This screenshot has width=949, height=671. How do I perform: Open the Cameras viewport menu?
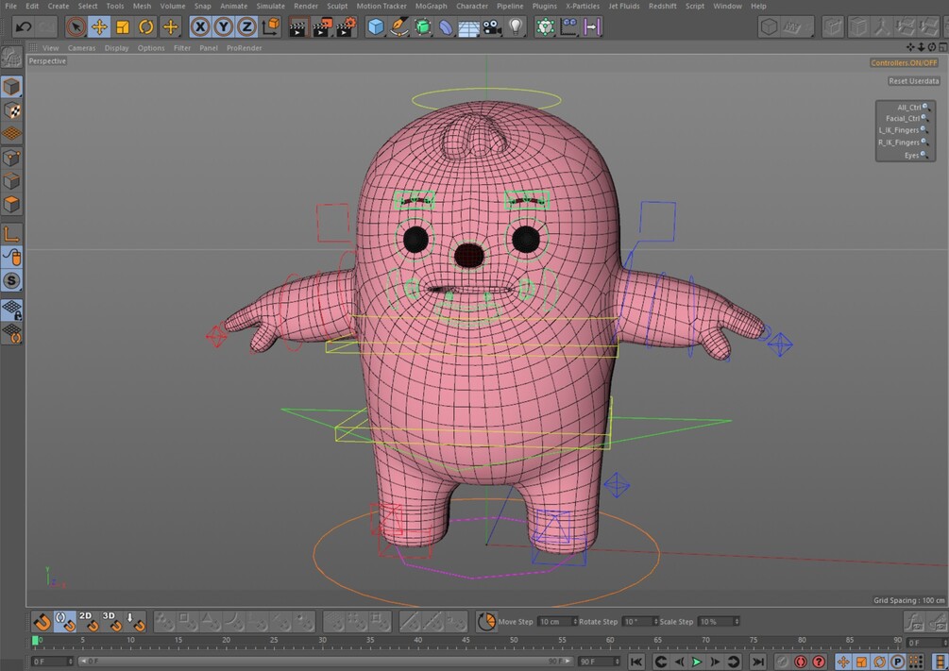pyautogui.click(x=81, y=47)
